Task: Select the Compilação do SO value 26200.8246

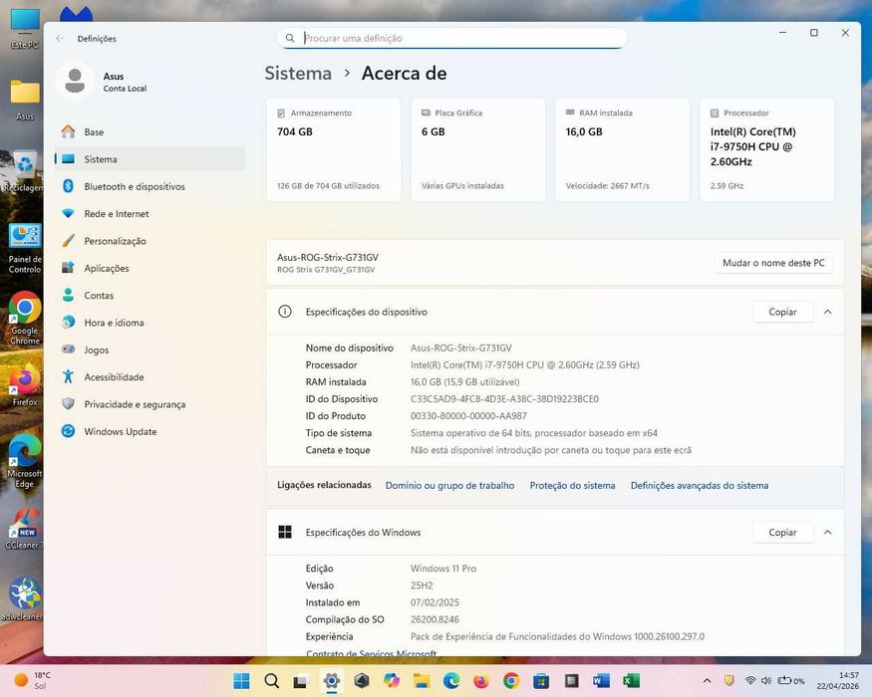Action: 435,619
